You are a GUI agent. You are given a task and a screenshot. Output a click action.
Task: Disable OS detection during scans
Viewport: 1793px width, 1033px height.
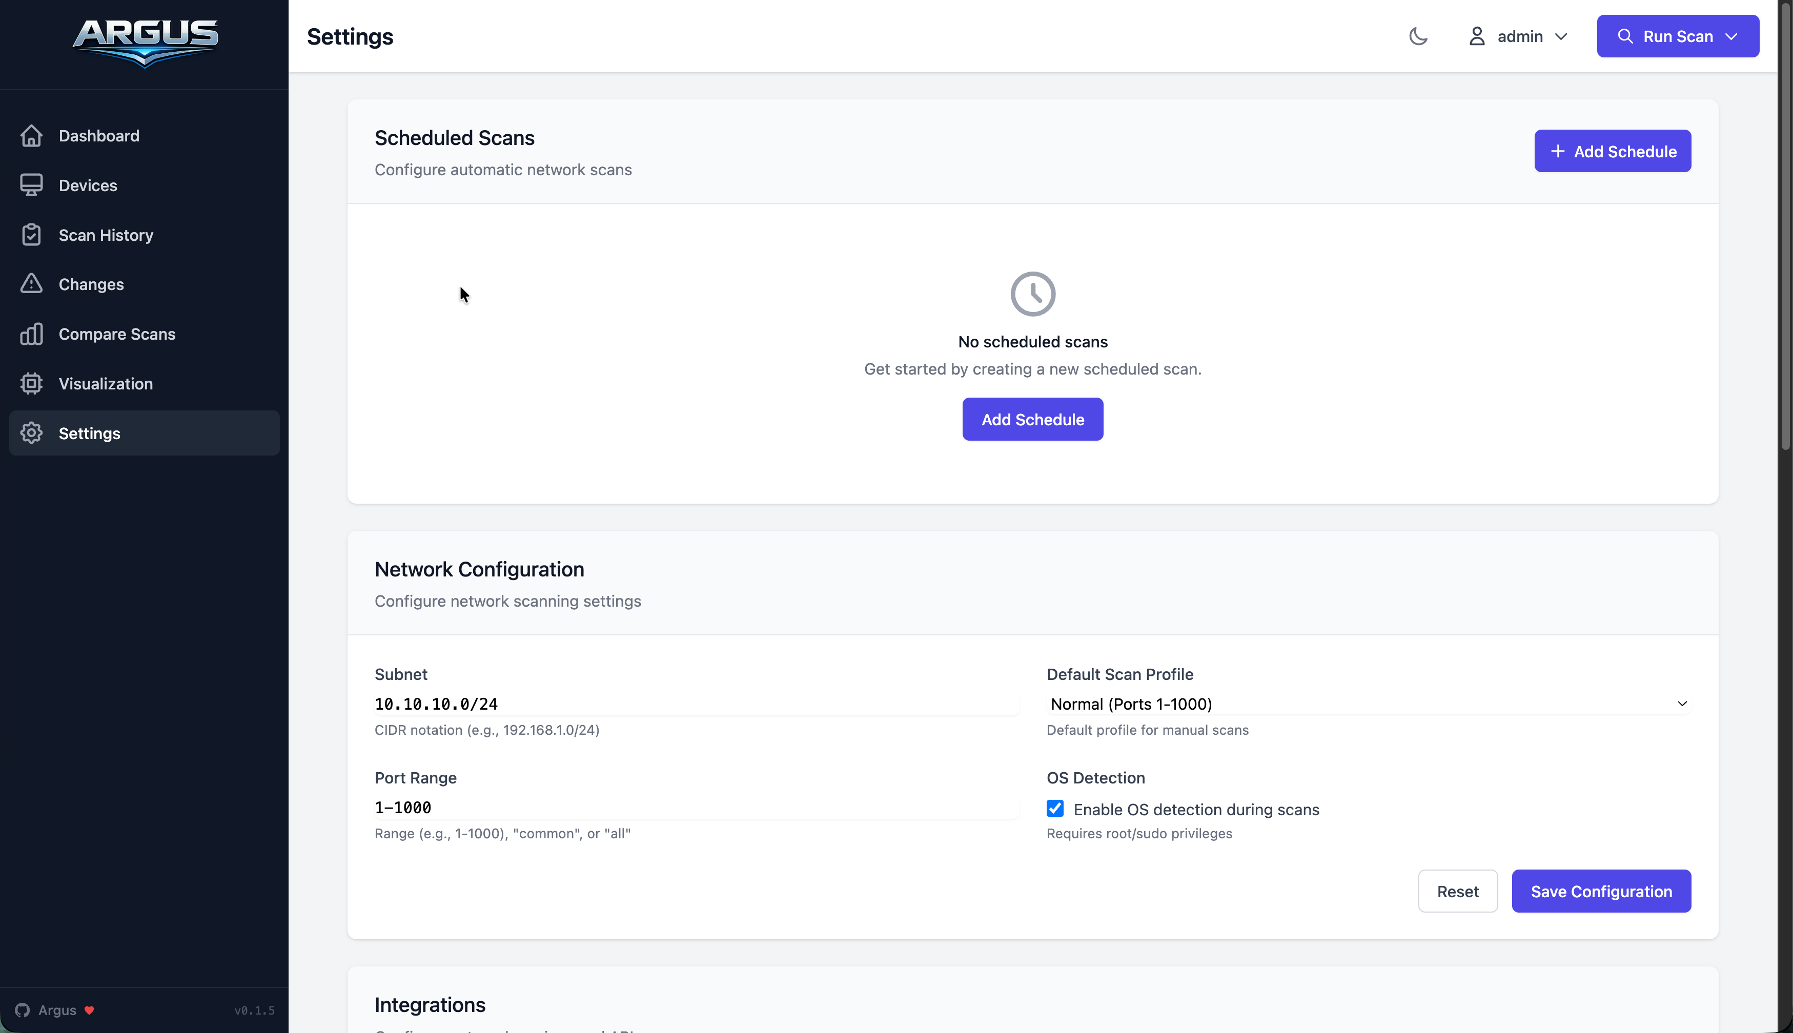click(1054, 809)
